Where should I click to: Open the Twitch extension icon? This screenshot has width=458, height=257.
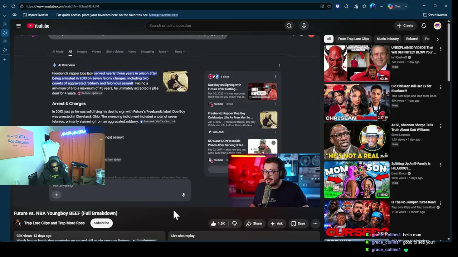(337, 6)
